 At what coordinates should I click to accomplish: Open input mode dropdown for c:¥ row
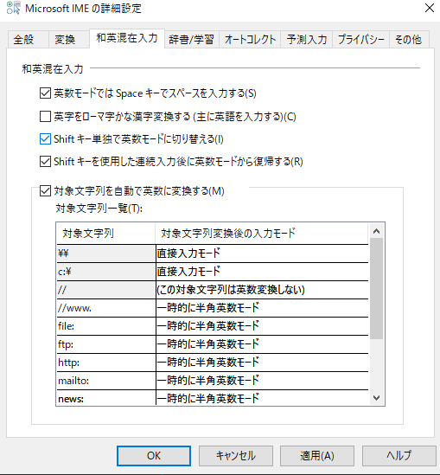pyautogui.click(x=262, y=272)
